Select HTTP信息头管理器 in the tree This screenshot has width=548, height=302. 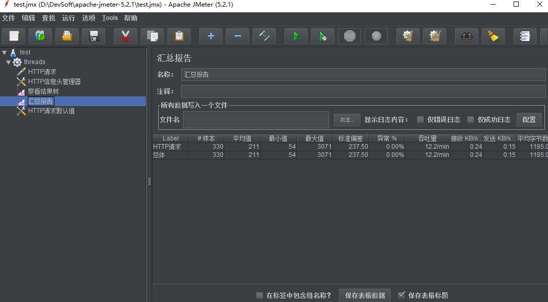click(54, 82)
